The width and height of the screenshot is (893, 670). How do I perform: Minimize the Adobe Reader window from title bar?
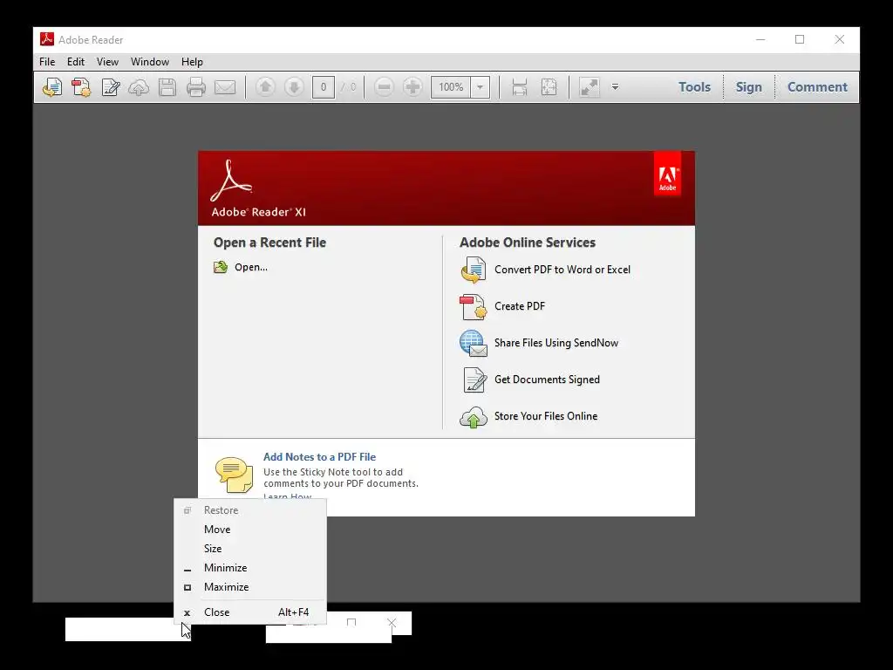pyautogui.click(x=760, y=39)
